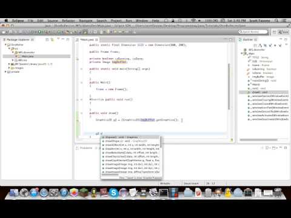Maximize the bottom Problems panel
291x218 pixels.
tap(286, 148)
